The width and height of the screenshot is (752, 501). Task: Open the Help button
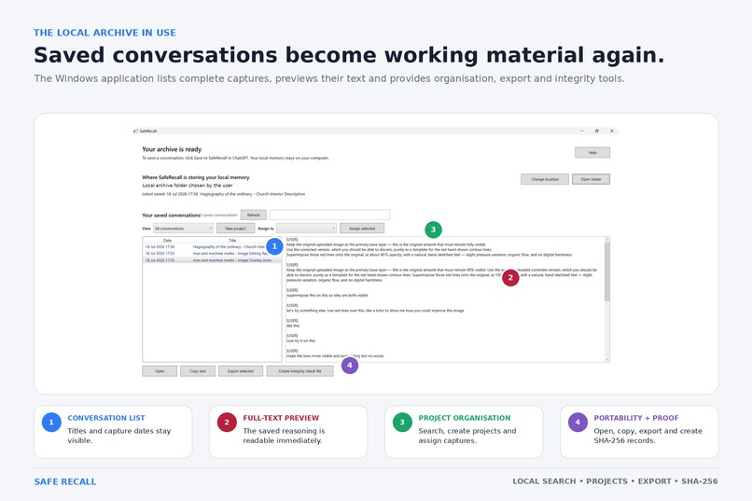click(592, 152)
